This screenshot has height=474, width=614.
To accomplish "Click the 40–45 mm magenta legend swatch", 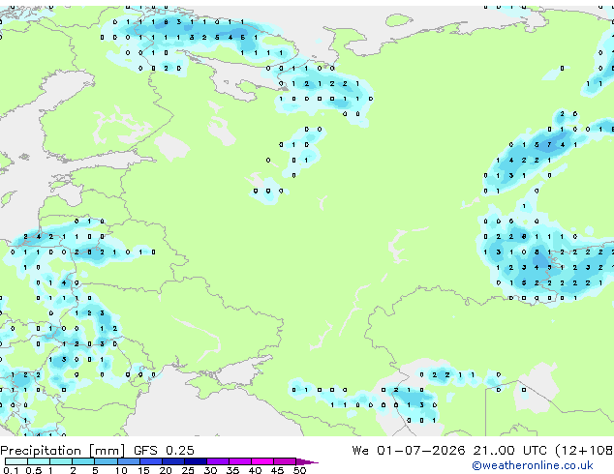I will [x=262, y=461].
